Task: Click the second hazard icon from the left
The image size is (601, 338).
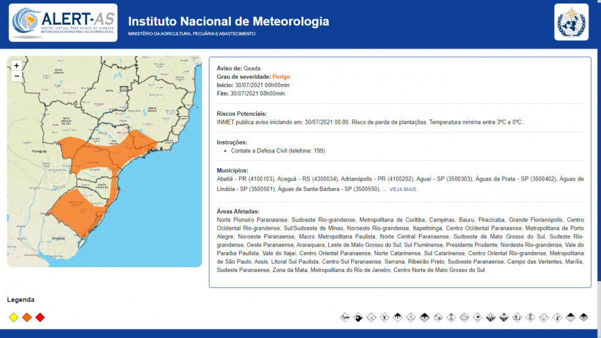Action: [x=358, y=317]
